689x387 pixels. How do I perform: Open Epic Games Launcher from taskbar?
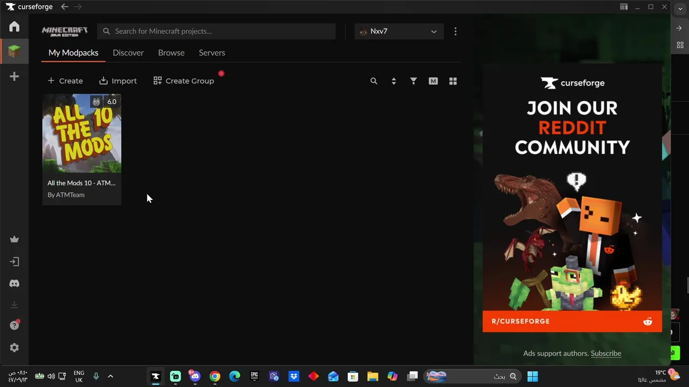254,376
